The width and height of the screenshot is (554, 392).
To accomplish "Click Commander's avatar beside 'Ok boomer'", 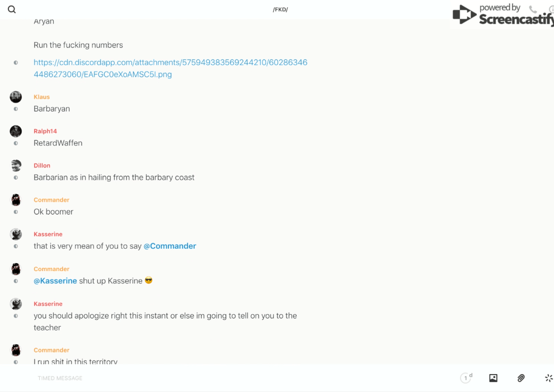I will [x=16, y=200].
